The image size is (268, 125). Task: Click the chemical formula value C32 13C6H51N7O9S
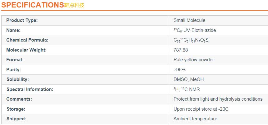pos(191,40)
